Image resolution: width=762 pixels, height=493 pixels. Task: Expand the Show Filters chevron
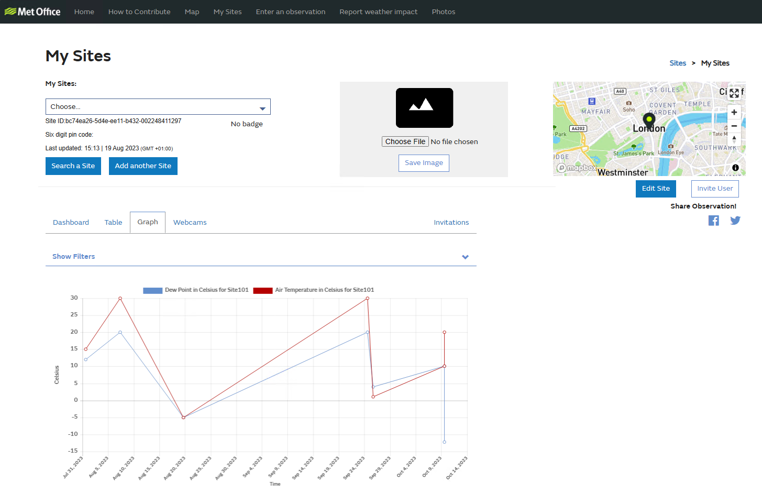click(x=465, y=257)
